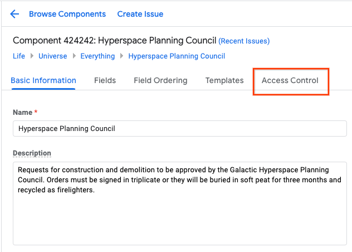
Task: Open the Browse Components link
Action: pyautogui.click(x=67, y=14)
